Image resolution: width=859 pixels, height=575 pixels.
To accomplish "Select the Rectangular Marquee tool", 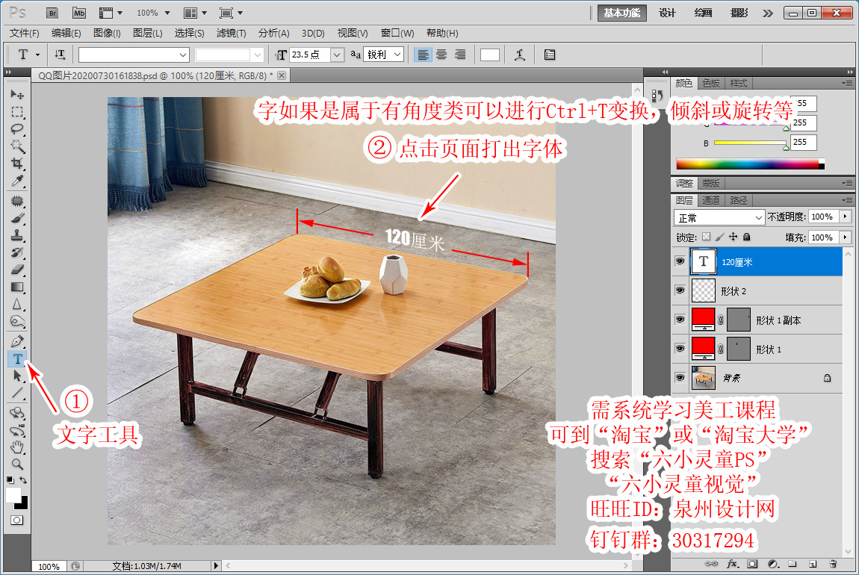I will (17, 112).
